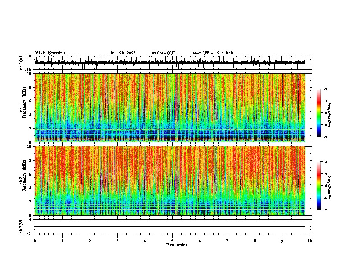Image resolution: width=349 pixels, height=270 pixels.
Task: Click time axis tick label "5"
Action: pyautogui.click(x=172, y=241)
